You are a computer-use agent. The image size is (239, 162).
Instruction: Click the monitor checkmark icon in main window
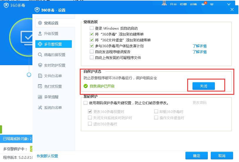point(27,38)
